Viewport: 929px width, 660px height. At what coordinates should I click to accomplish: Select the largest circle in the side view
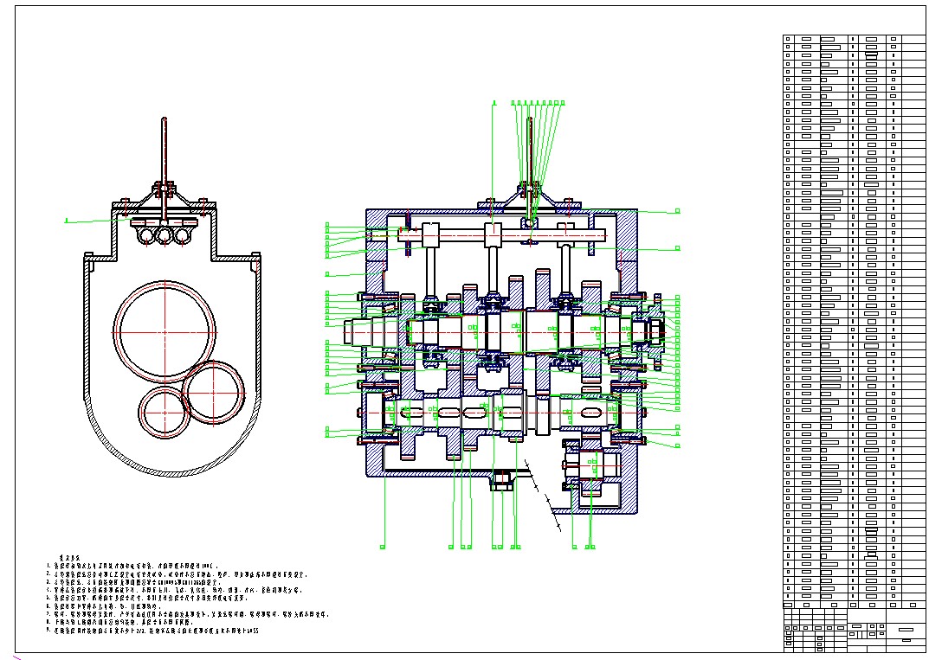point(165,330)
